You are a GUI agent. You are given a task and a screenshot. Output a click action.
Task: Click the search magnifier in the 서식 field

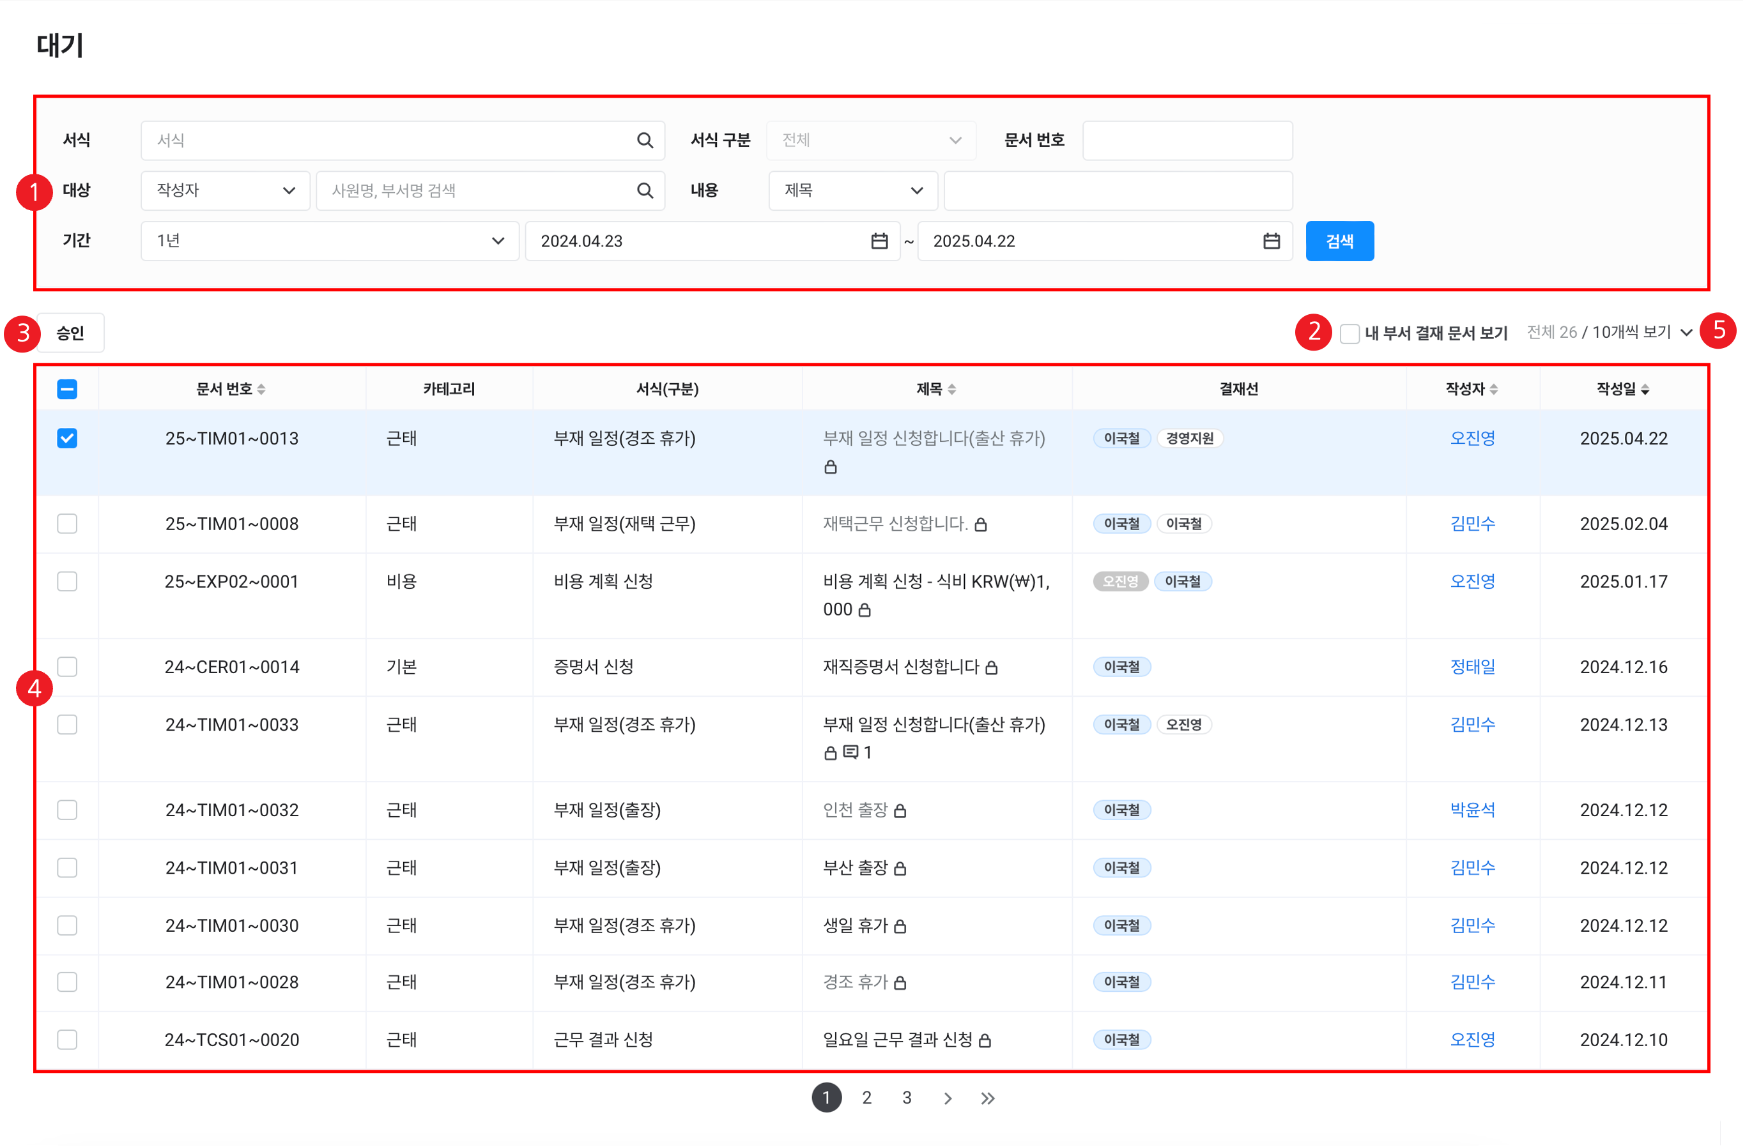pyautogui.click(x=645, y=140)
